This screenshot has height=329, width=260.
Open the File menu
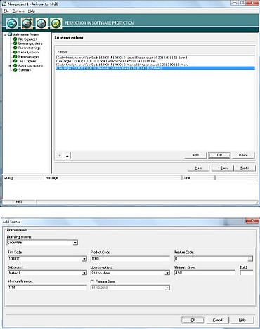6,11
